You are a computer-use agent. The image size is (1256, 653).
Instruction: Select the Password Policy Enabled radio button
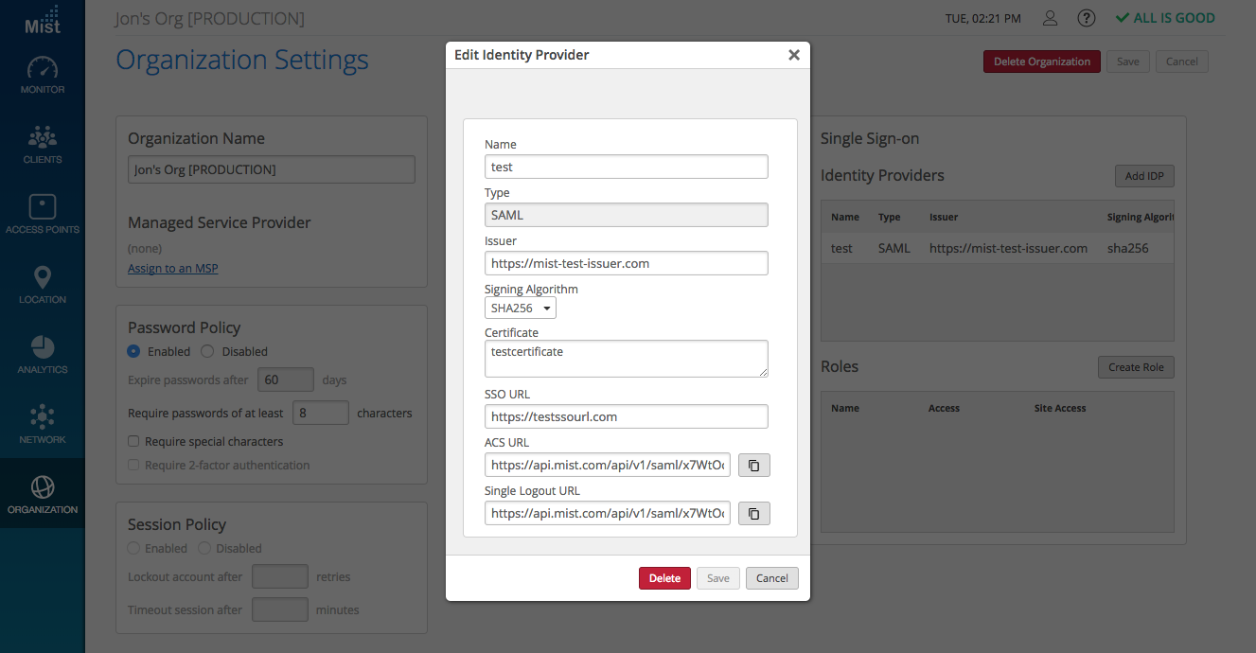tap(134, 351)
